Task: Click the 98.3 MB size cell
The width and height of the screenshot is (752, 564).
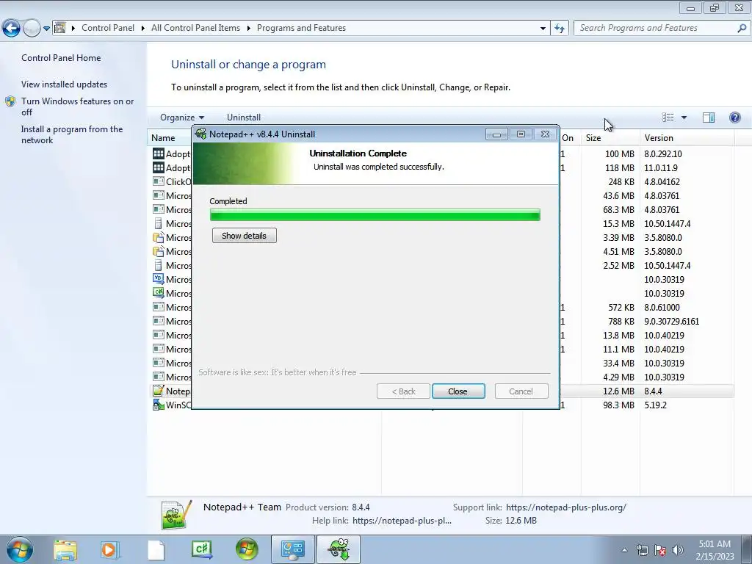Action: 620,405
